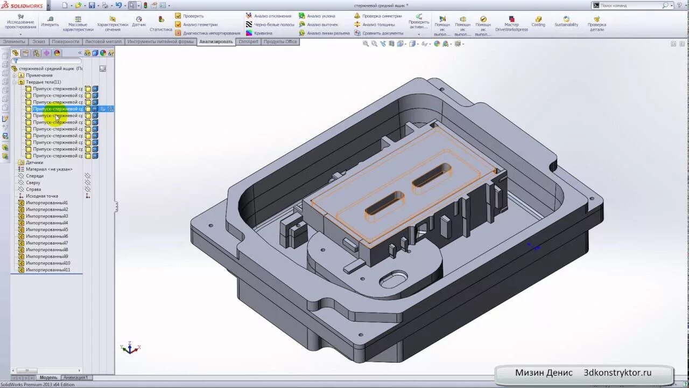Open Проверка симметрии symmetry check
Image resolution: width=689 pixels, height=388 pixels.
(x=378, y=16)
